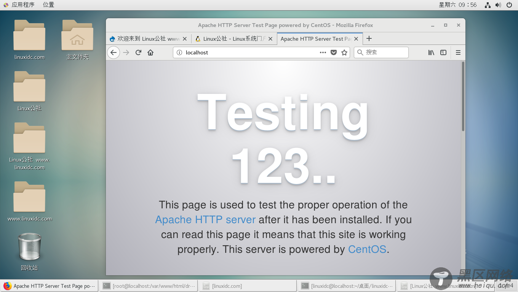This screenshot has height=292, width=518.
Task: Close the Firefox window
Action: (x=459, y=25)
